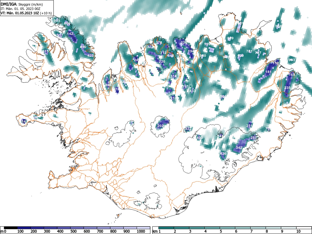Click the 'DMI/IGA: Skyggni (m/km)' title
Viewport: 312px width, 234px height.
pos(22,4)
